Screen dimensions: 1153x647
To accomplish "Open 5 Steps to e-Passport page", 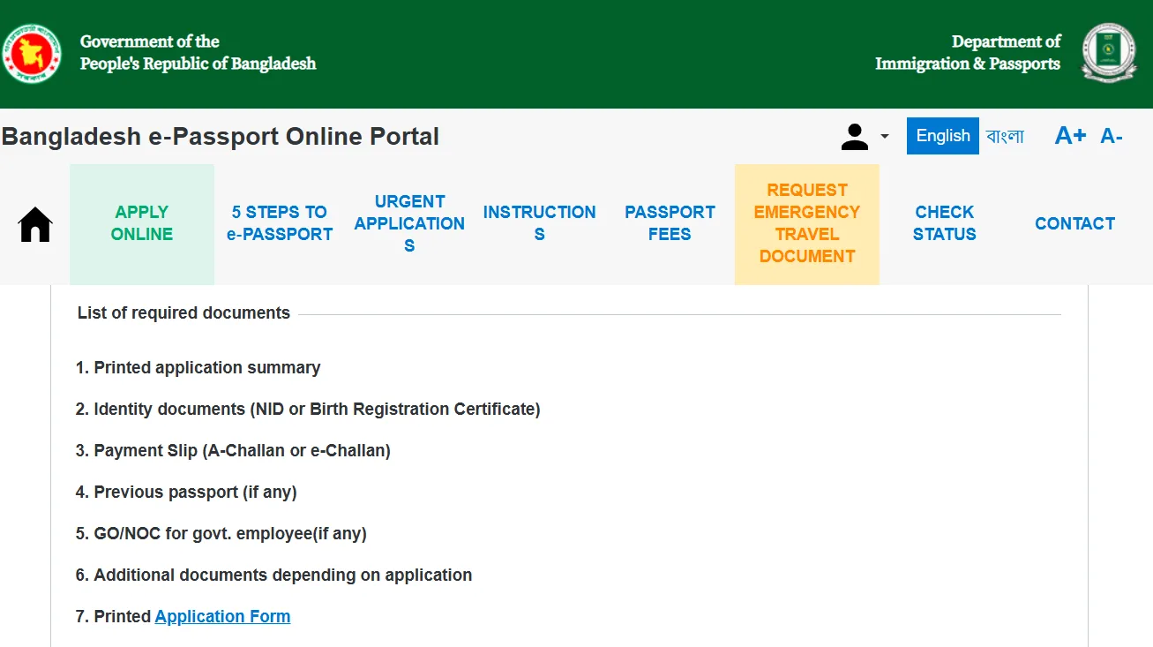I will (x=280, y=223).
